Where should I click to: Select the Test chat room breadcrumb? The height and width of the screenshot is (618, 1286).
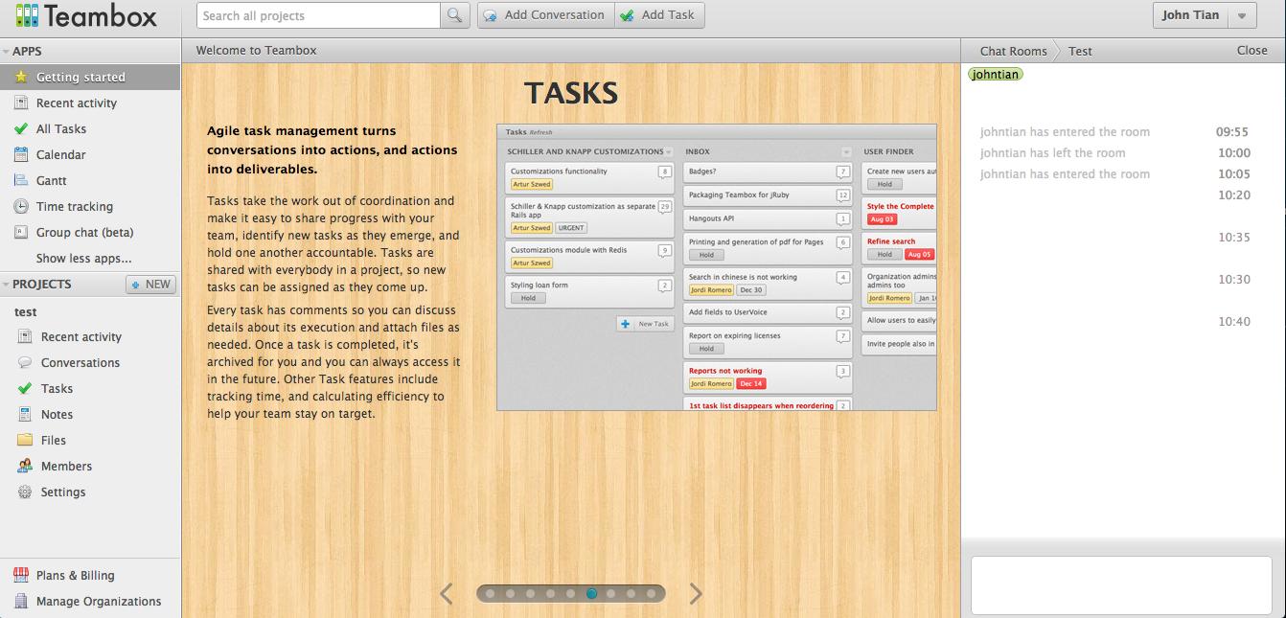tap(1080, 51)
